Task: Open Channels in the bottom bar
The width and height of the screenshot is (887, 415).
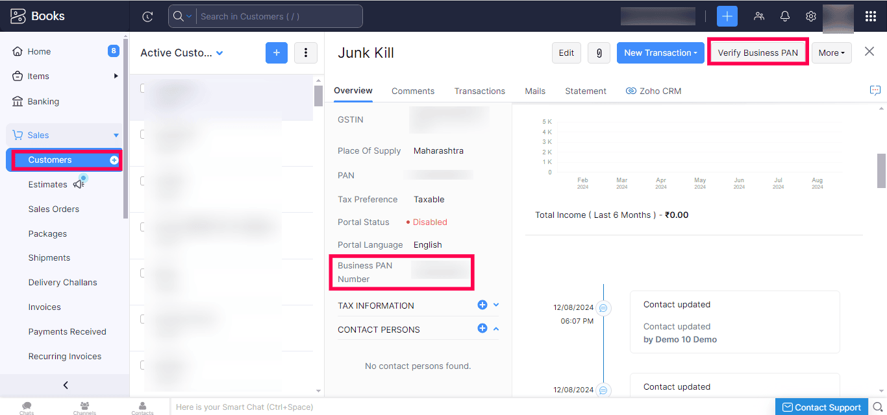Action: [84, 407]
